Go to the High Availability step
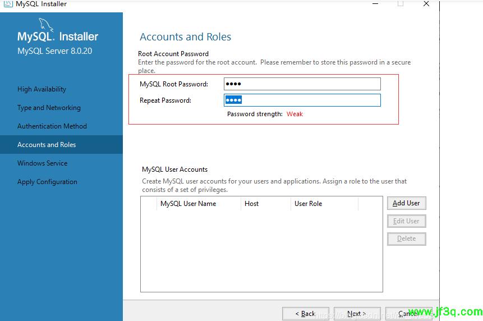Screen dimensions: 483x321 pyautogui.click(x=42, y=89)
